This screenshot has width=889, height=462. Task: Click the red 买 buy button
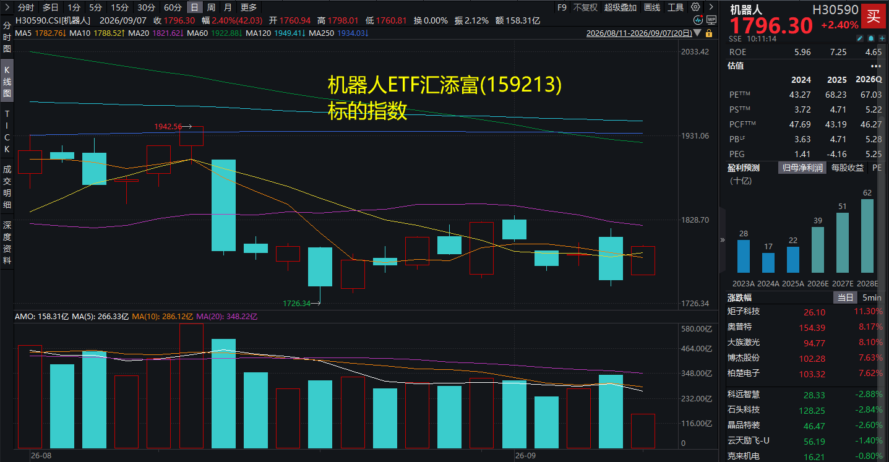tap(873, 16)
